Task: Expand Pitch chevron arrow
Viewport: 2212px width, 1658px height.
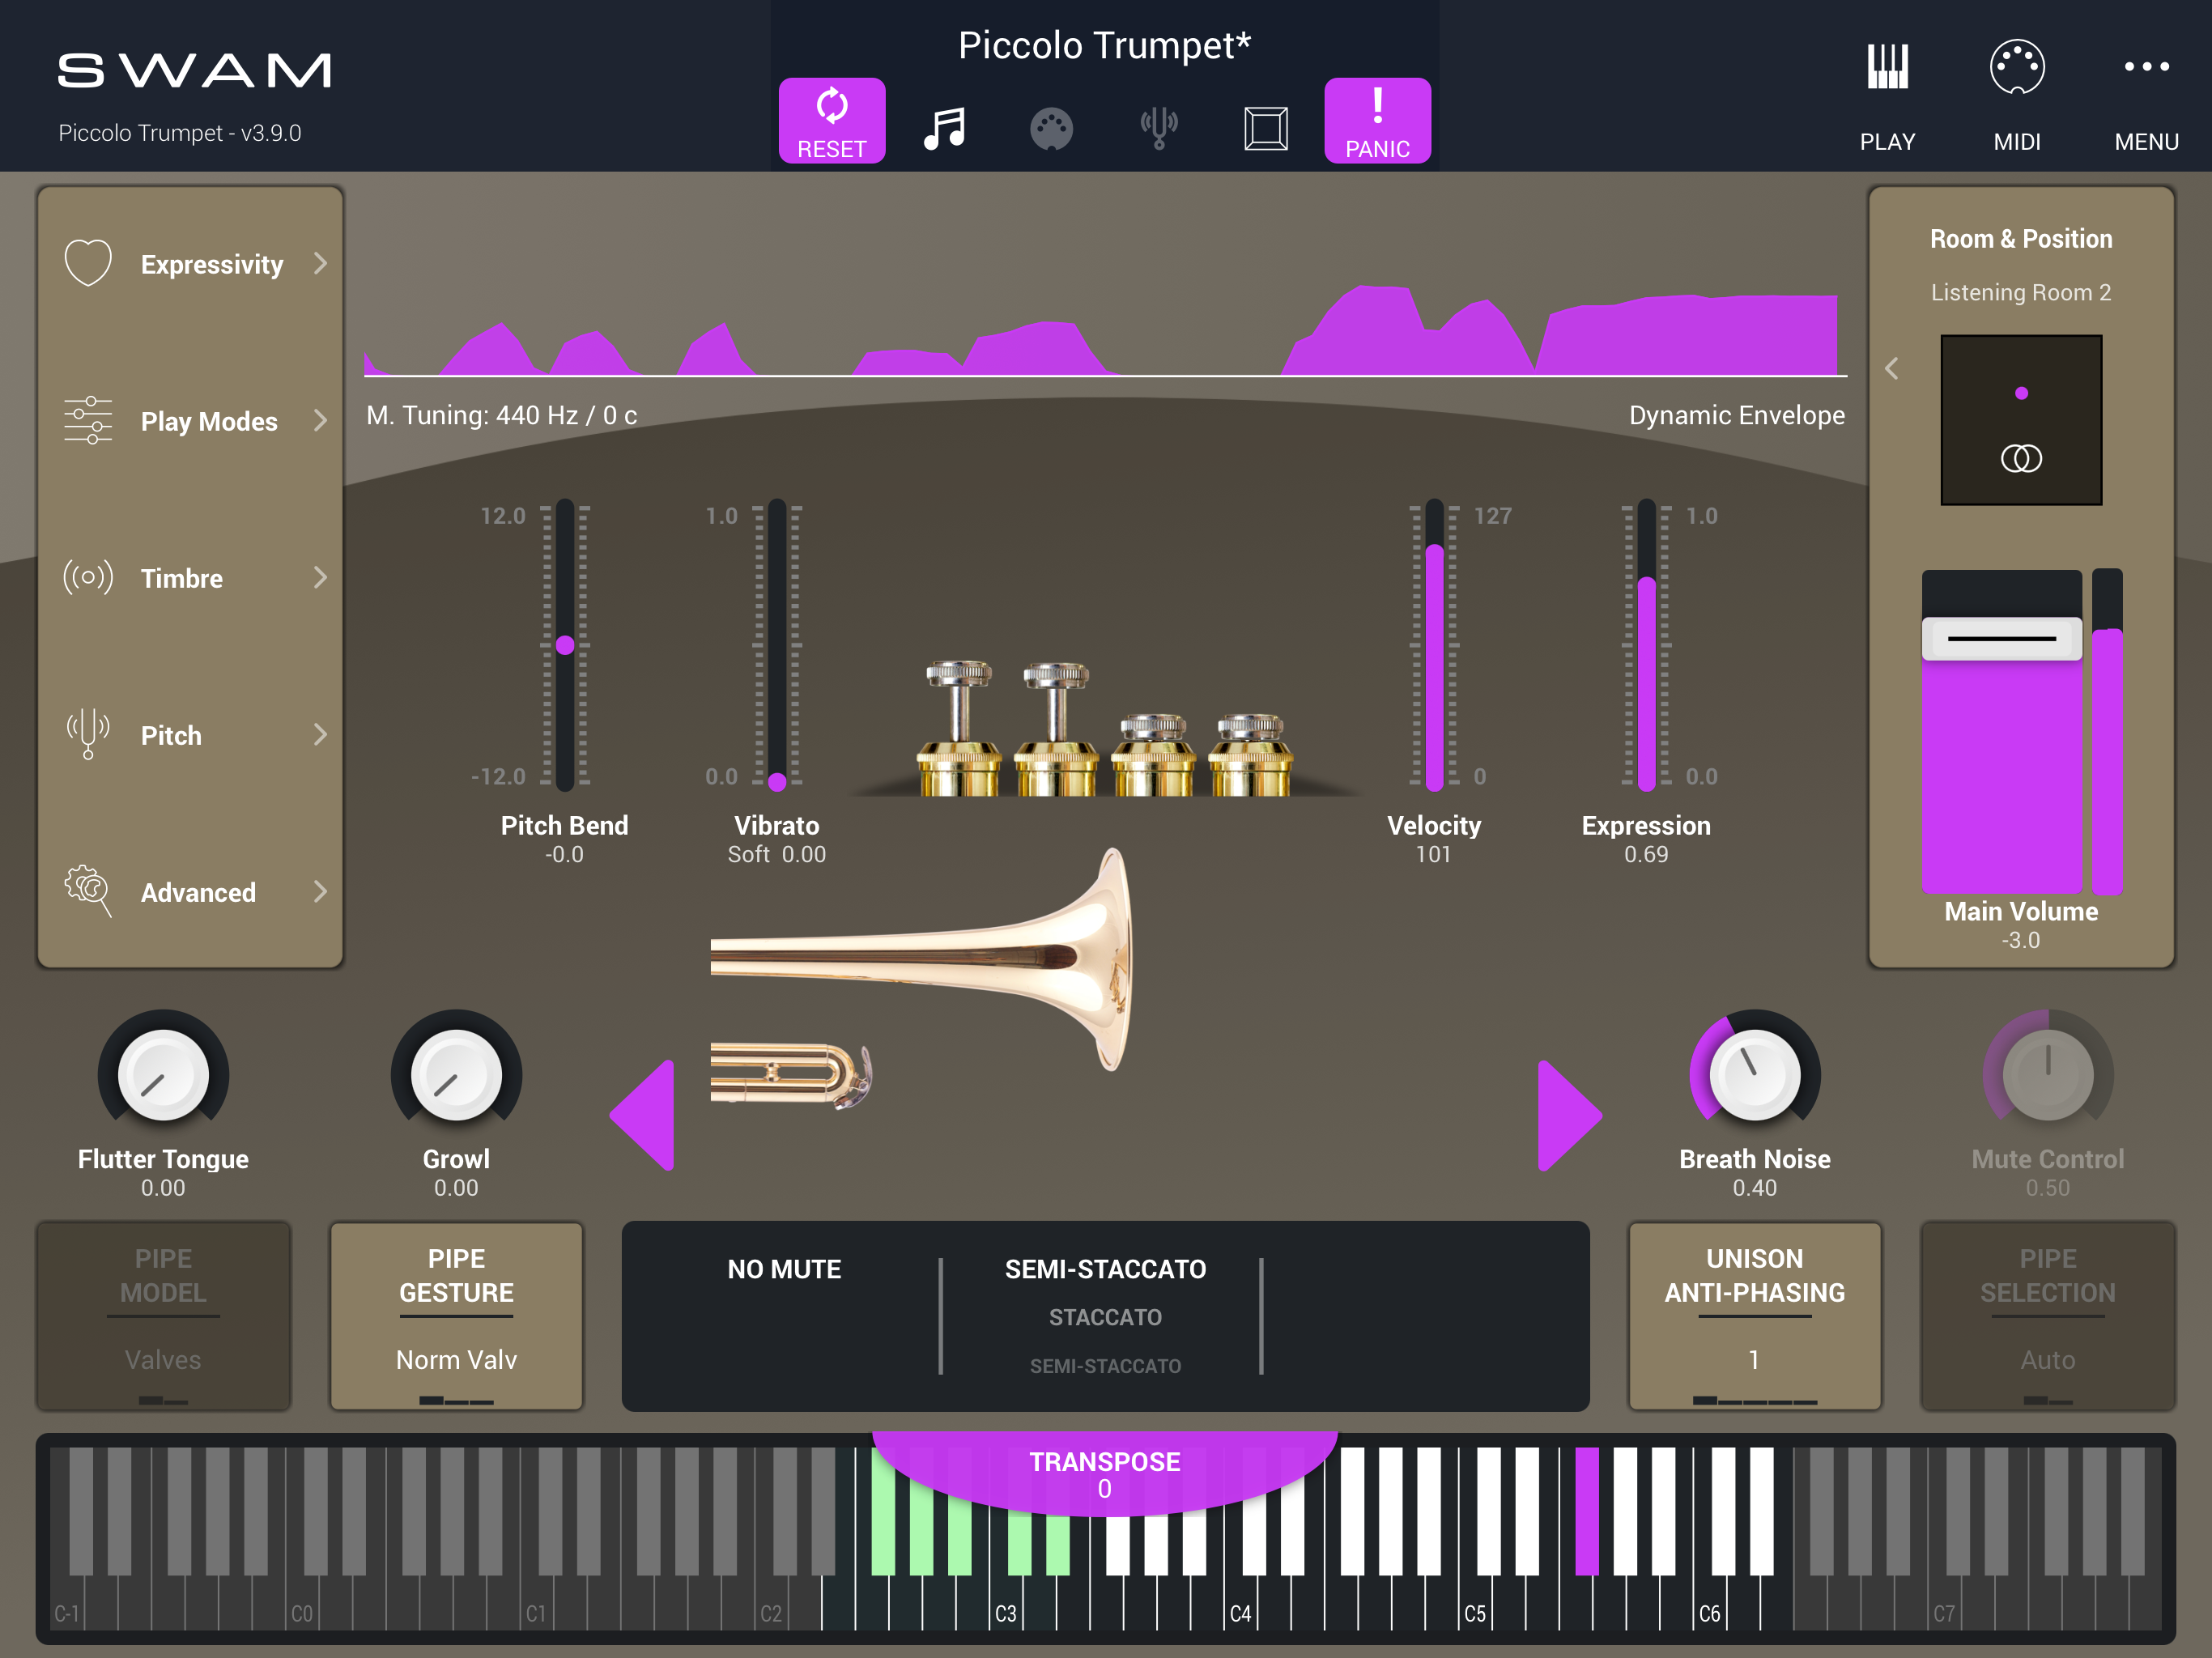Action: click(320, 734)
